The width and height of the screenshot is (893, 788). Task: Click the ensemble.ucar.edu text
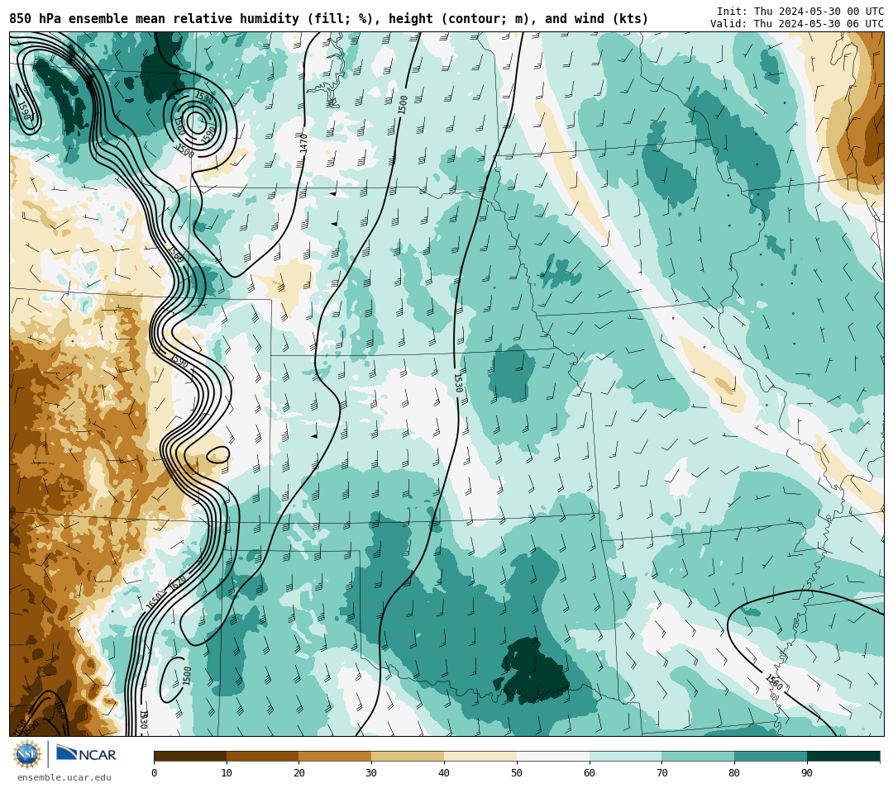[64, 777]
